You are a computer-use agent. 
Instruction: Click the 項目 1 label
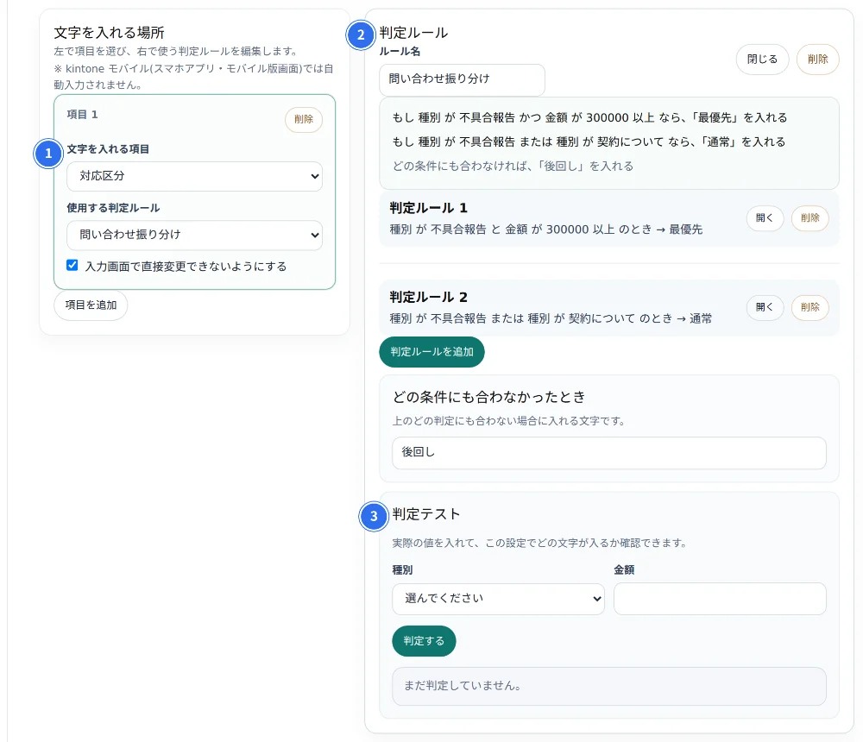(x=82, y=115)
